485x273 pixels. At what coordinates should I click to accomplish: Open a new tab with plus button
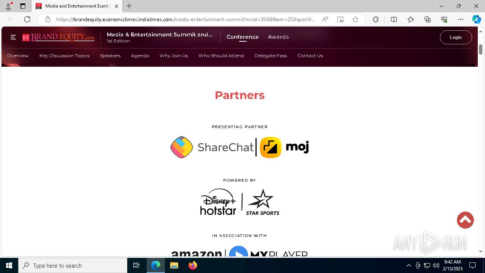pos(129,6)
